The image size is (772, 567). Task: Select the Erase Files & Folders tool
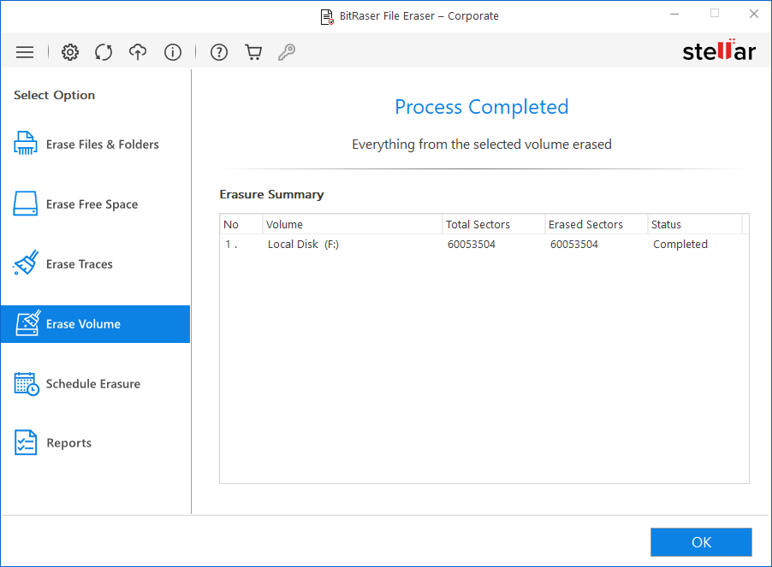(86, 144)
